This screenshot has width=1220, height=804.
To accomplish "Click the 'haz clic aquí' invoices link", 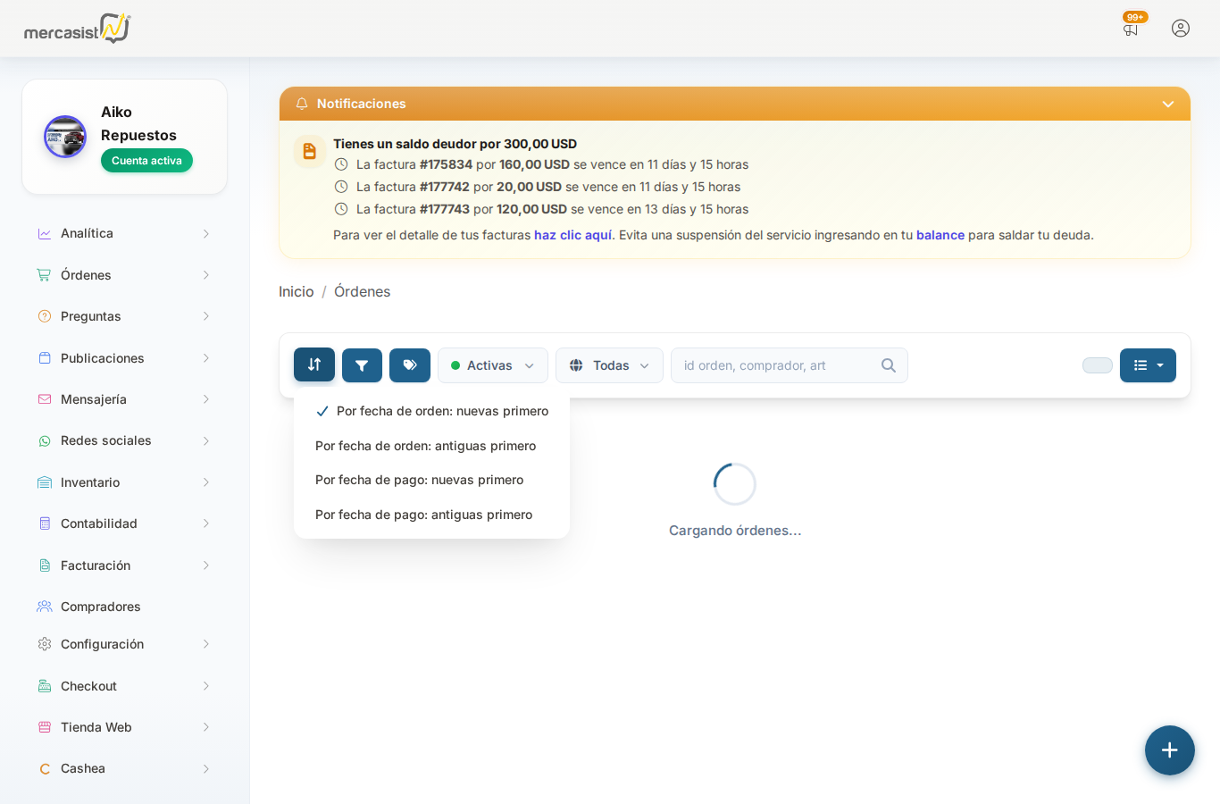I will pyautogui.click(x=572, y=235).
